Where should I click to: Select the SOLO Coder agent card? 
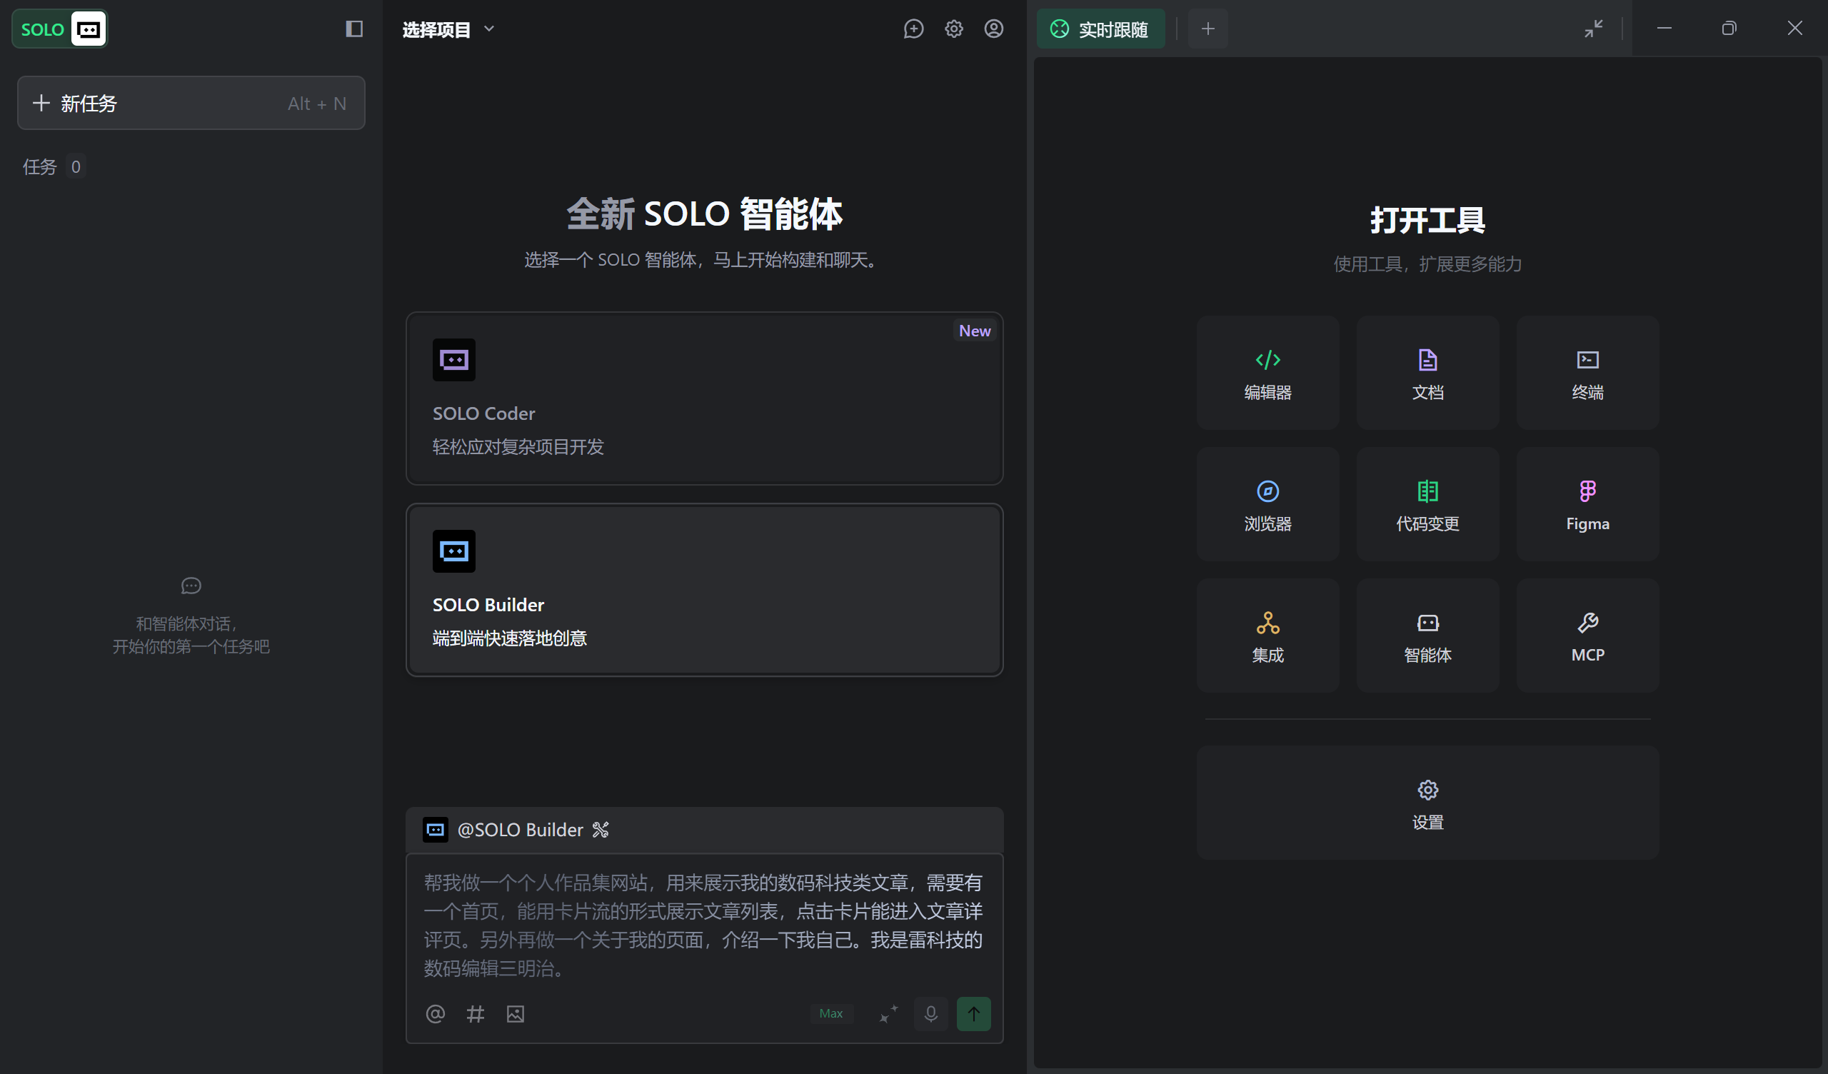(703, 398)
